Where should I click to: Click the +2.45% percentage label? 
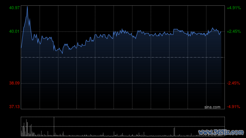tap(234, 31)
